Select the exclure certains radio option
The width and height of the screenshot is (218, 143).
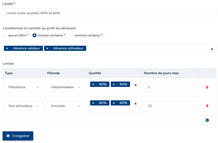tap(71, 35)
